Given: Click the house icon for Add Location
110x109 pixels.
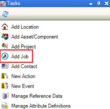Looking at the screenshot, I should pyautogui.click(x=5, y=27).
